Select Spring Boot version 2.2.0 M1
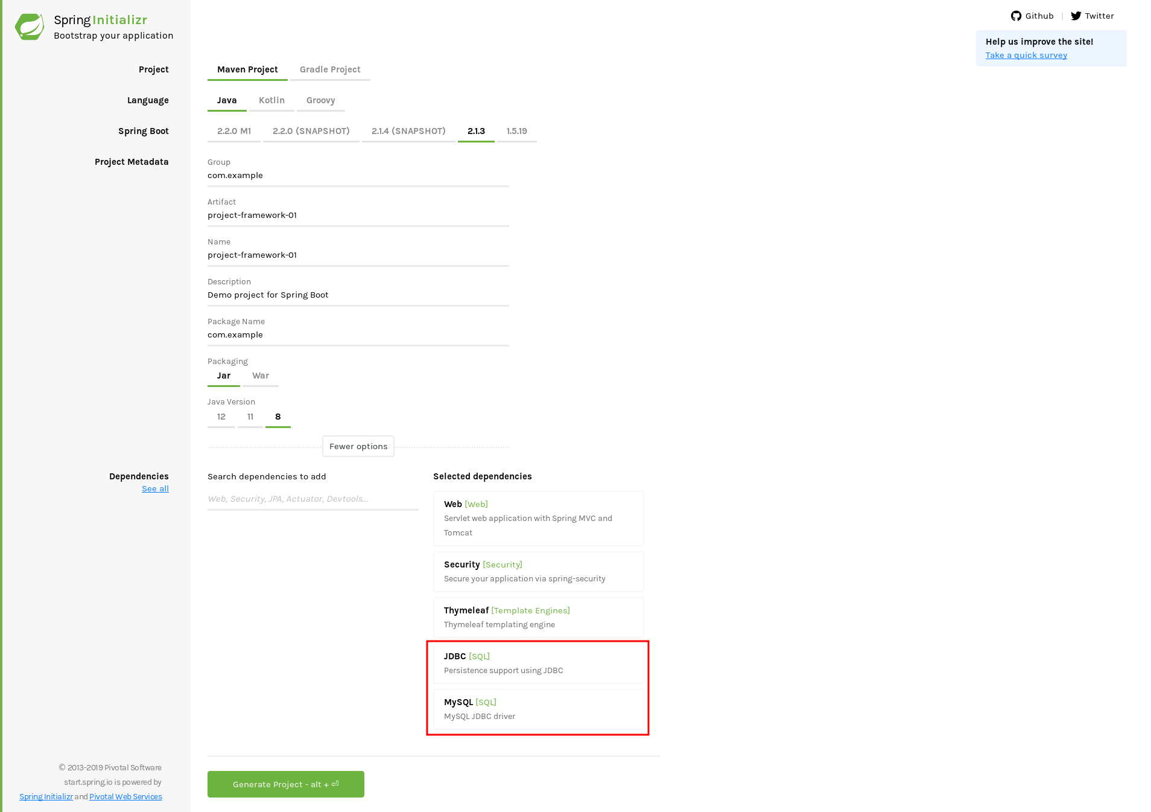 click(x=233, y=130)
